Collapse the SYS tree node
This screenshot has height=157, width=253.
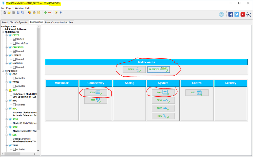click(x=7, y=135)
